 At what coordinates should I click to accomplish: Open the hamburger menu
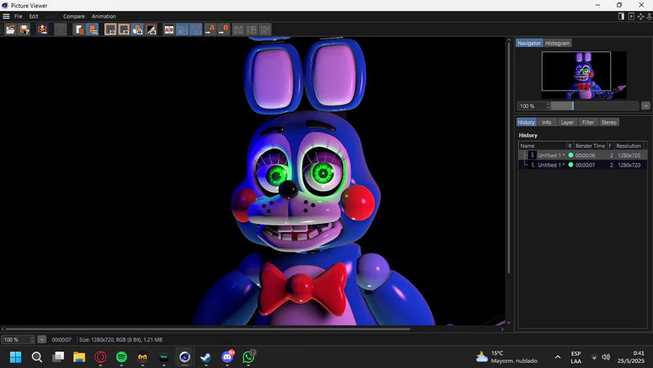7,16
